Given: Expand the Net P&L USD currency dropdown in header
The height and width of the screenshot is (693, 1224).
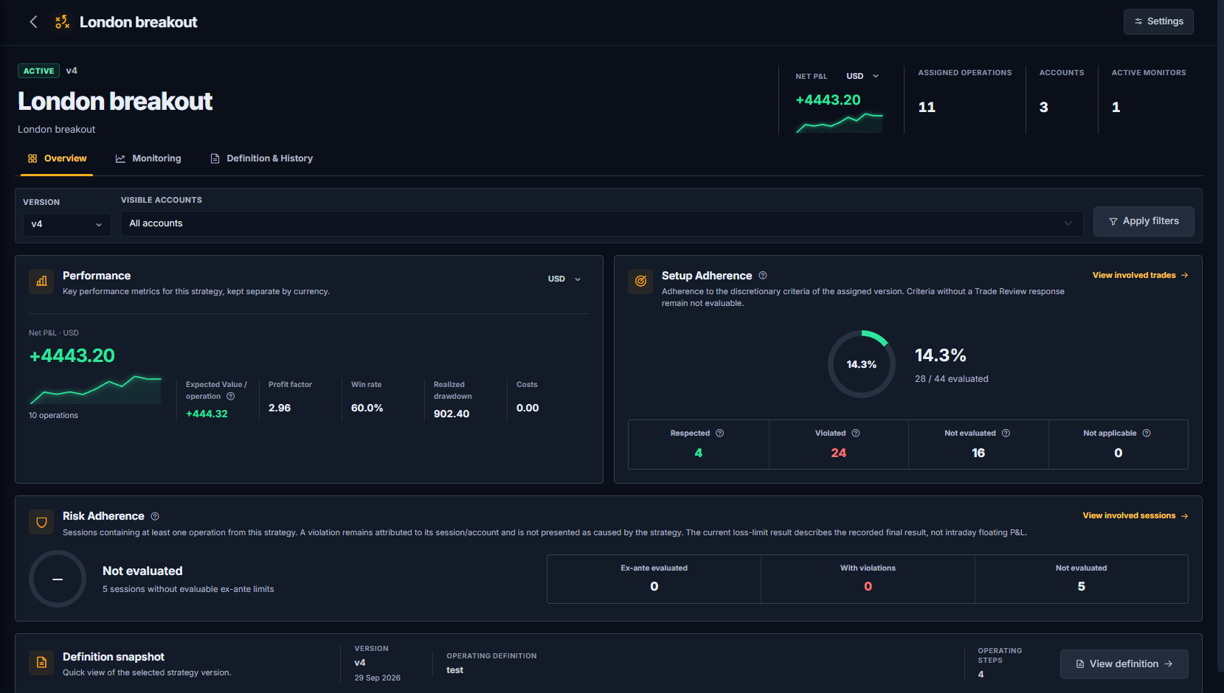Looking at the screenshot, I should pos(862,76).
